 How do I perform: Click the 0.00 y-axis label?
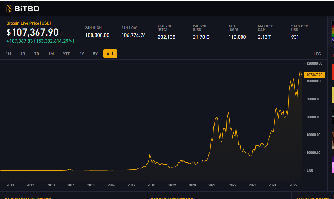point(310,170)
